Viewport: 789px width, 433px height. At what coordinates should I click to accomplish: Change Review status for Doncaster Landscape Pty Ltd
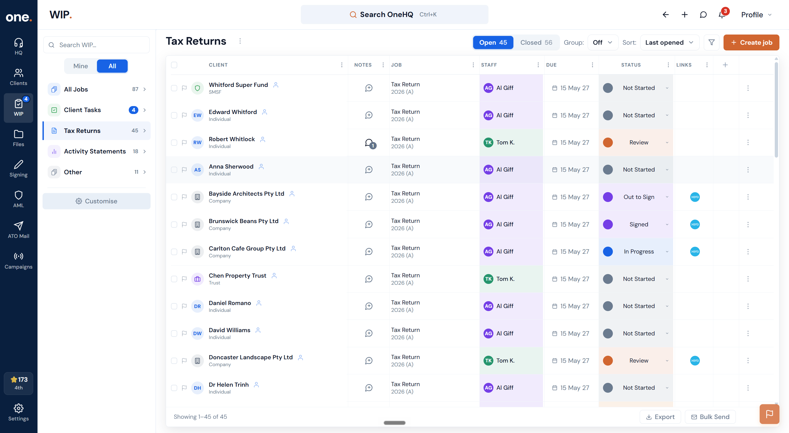(636, 360)
